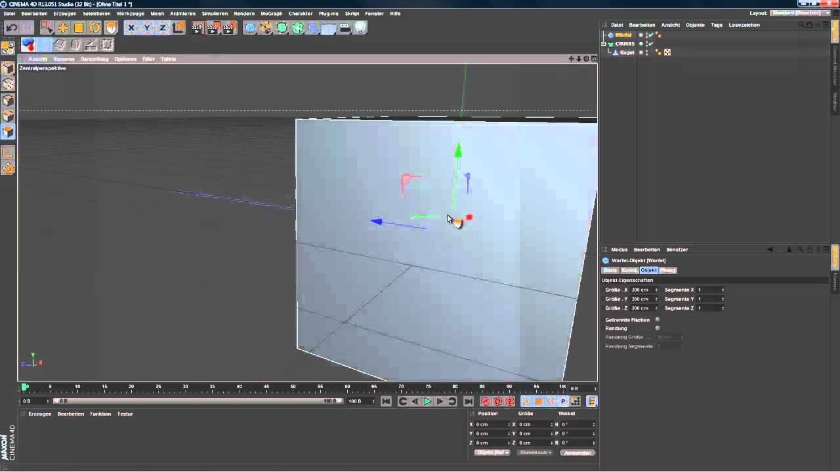Image resolution: width=840 pixels, height=472 pixels.
Task: Toggle Z axis lock
Action: pyautogui.click(x=163, y=28)
